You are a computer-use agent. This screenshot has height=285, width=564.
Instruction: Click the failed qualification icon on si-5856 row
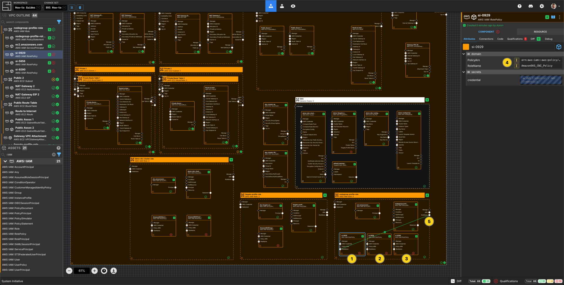pyautogui.click(x=53, y=63)
